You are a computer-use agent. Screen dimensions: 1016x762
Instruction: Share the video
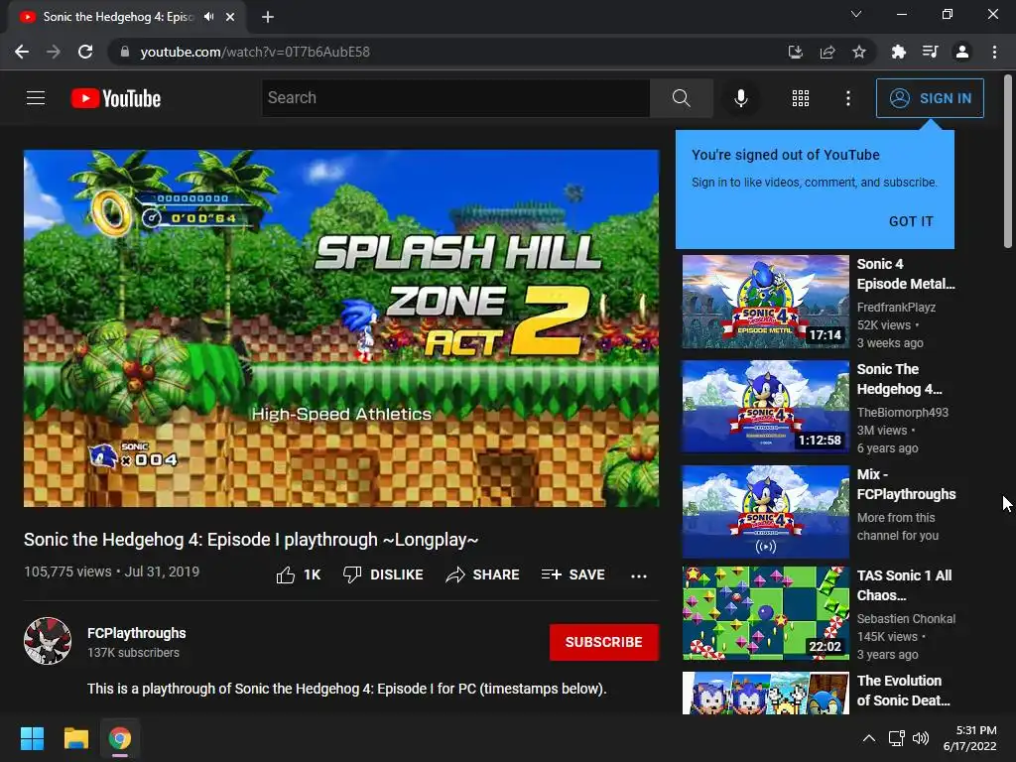(x=483, y=574)
